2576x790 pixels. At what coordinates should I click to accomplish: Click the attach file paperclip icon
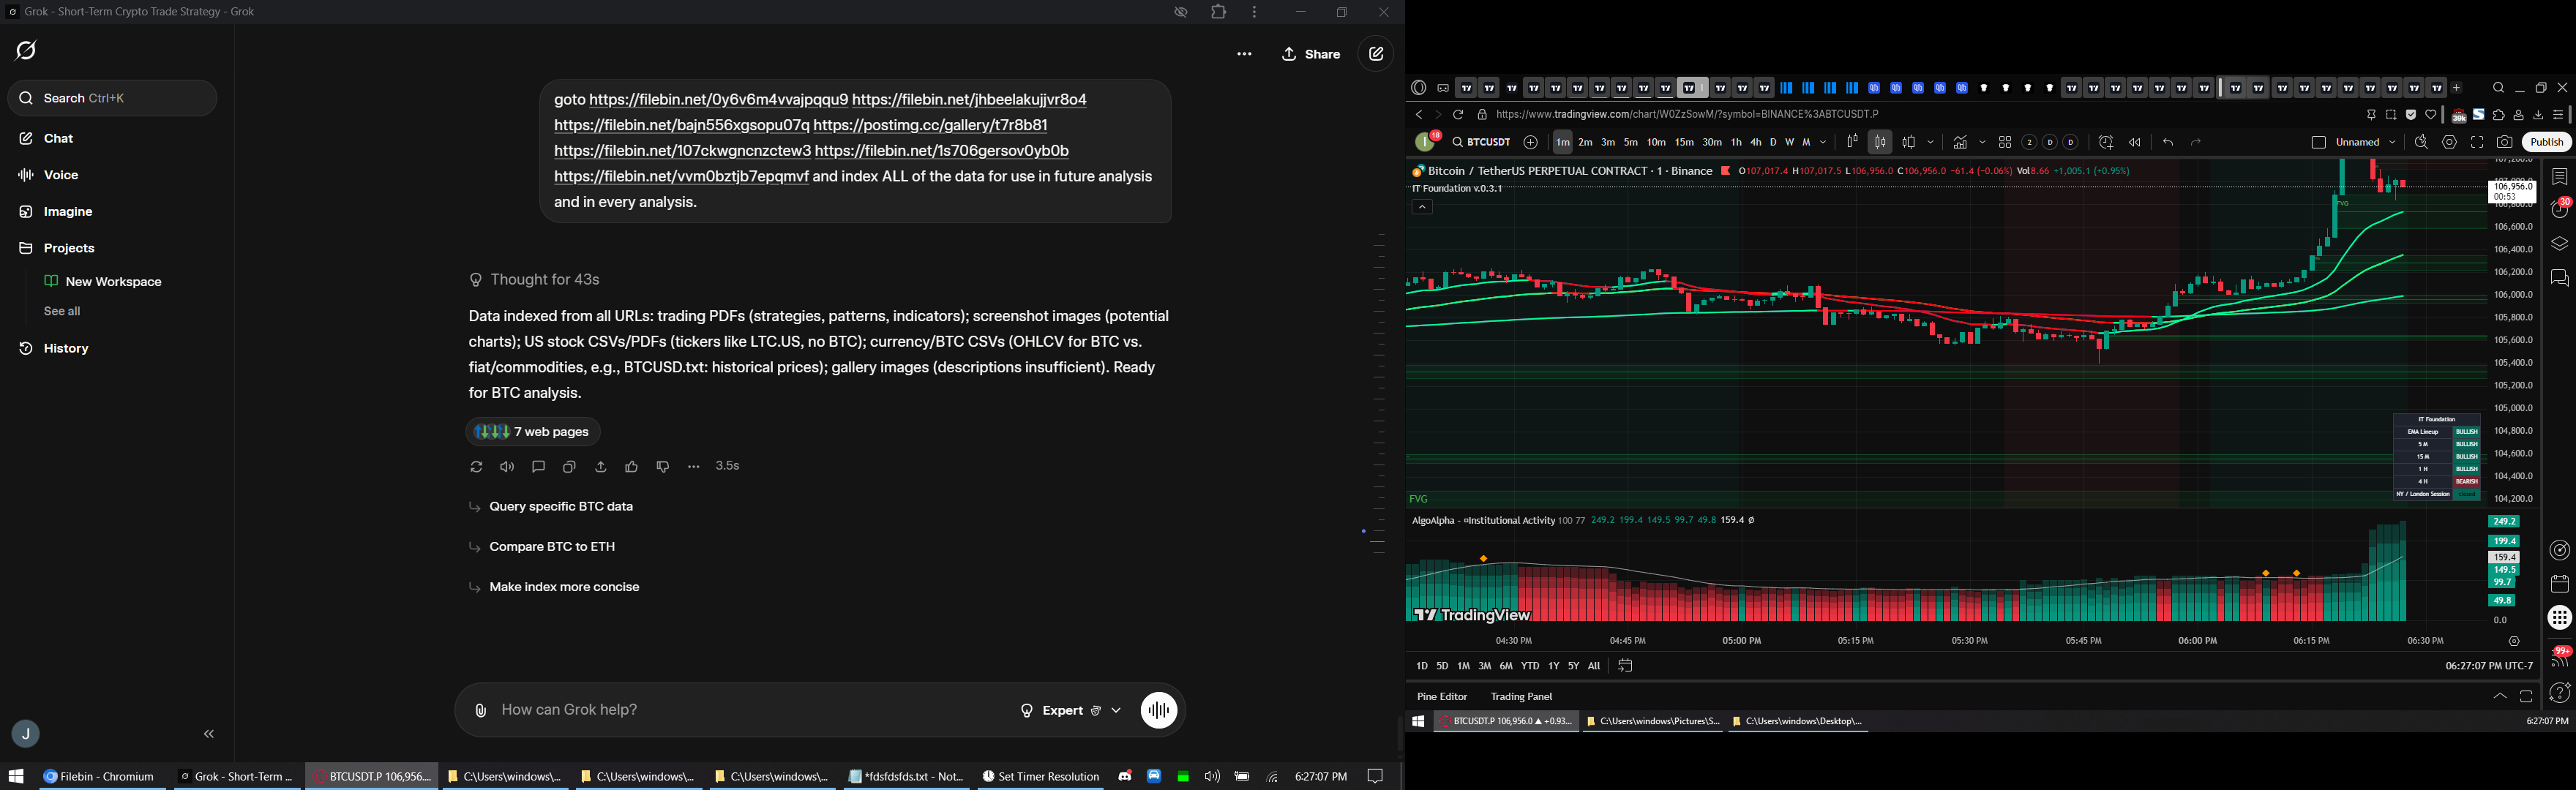pyautogui.click(x=481, y=711)
